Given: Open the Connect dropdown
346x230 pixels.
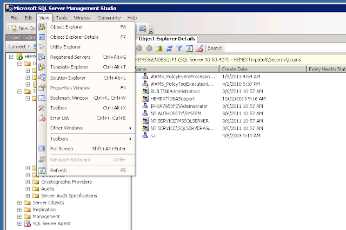Looking at the screenshot, I should point(19,47).
